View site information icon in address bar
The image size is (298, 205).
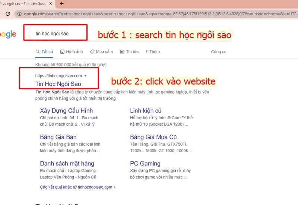tap(19, 14)
